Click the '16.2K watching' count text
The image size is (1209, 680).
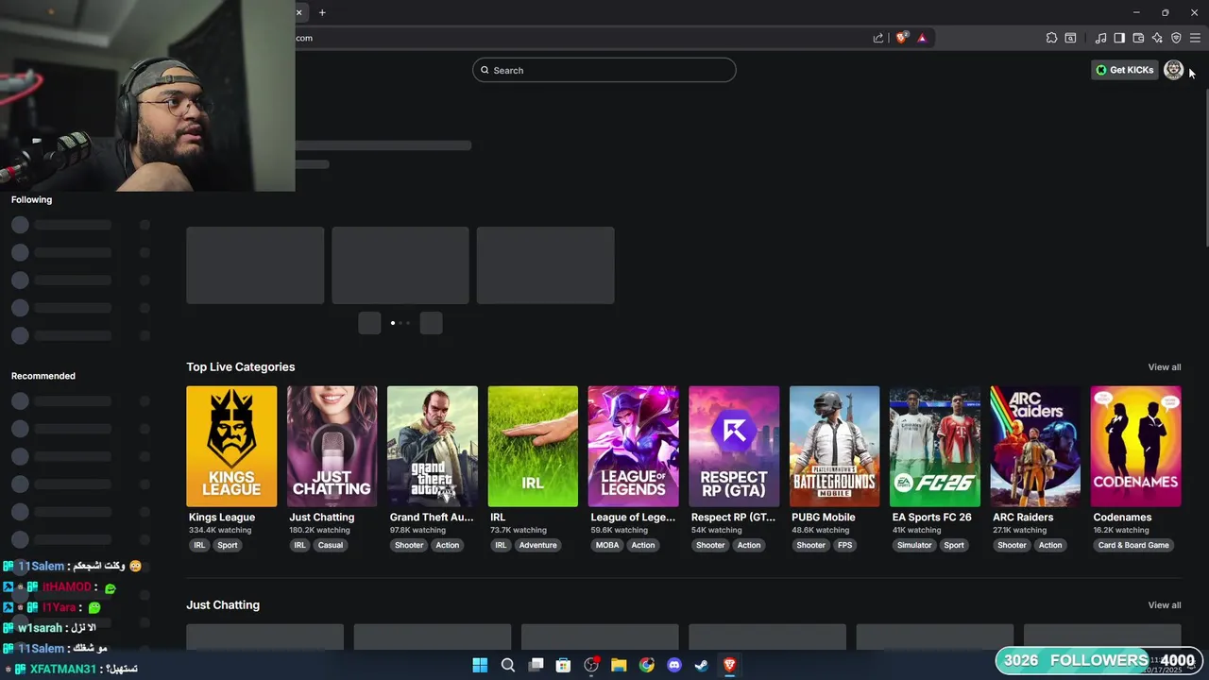pos(1121,531)
